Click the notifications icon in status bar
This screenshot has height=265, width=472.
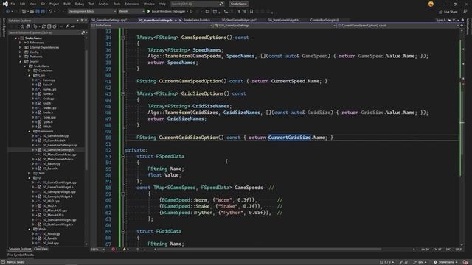point(465,262)
